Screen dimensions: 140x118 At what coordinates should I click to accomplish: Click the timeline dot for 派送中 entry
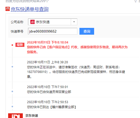click(12, 67)
